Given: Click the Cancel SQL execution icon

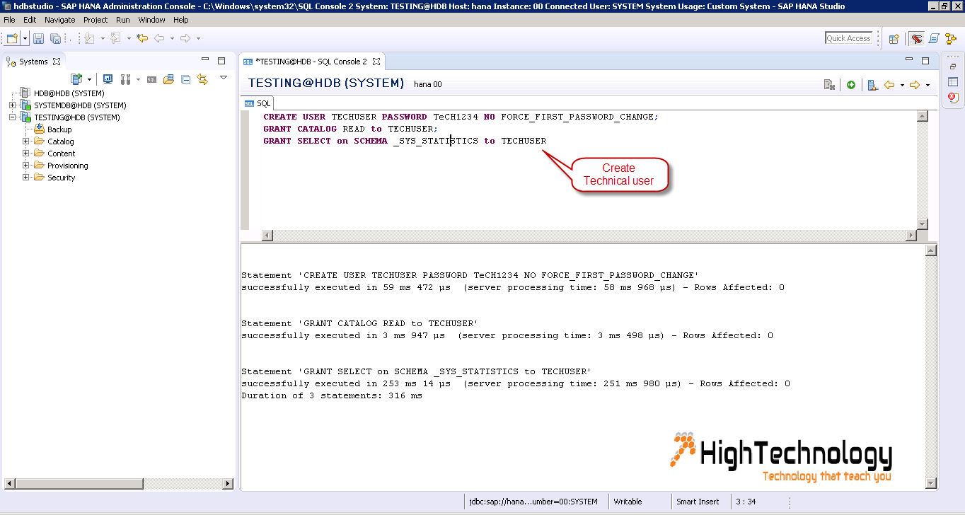Looking at the screenshot, I should coord(829,85).
